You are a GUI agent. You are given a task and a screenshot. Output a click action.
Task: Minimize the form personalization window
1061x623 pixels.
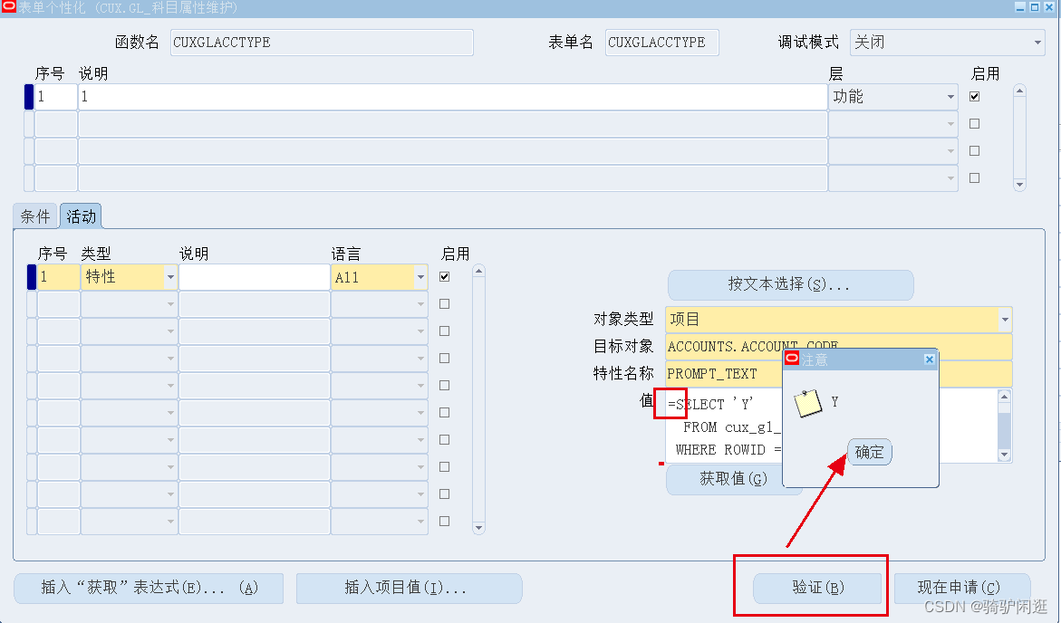pyautogui.click(x=1020, y=6)
